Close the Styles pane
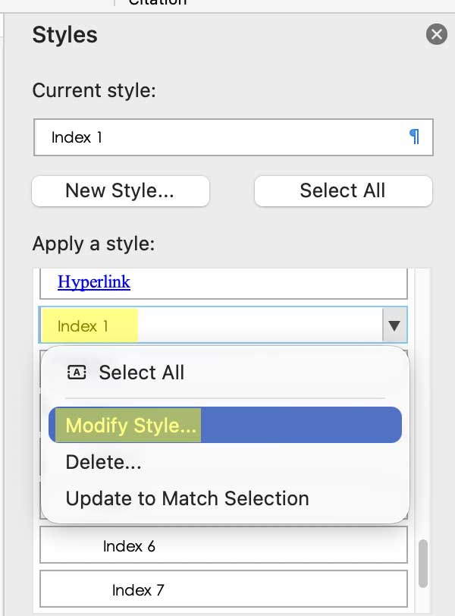The image size is (455, 616). pyautogui.click(x=436, y=34)
